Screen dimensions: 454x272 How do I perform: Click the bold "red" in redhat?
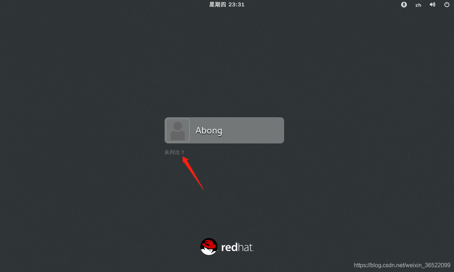coord(229,247)
